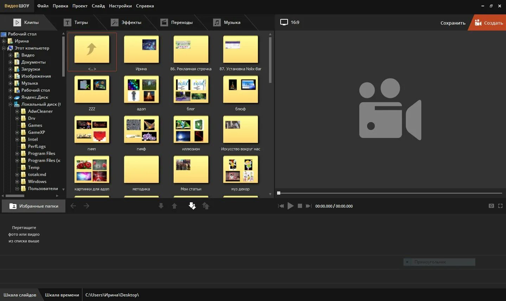
Task: Click the Сохранить button
Action: pyautogui.click(x=453, y=23)
